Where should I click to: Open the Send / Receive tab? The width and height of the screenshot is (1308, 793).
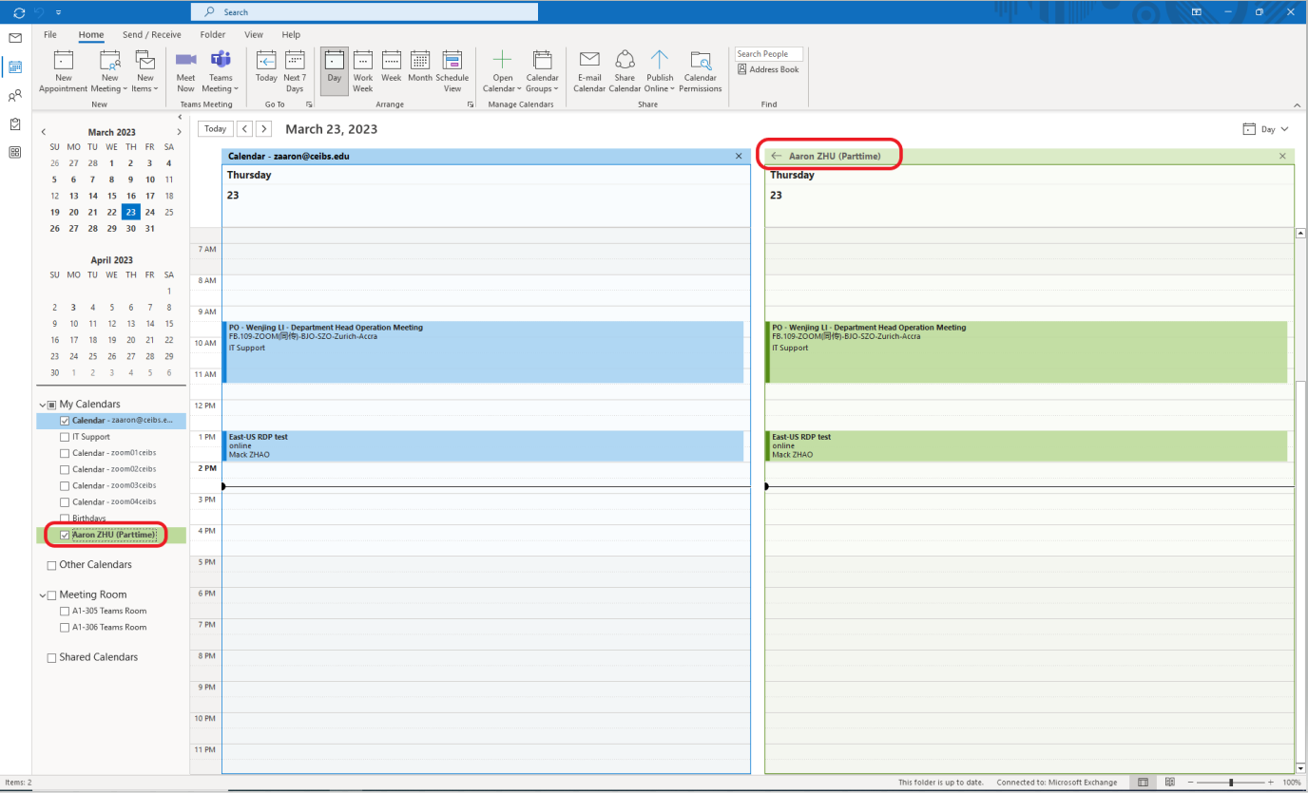[x=152, y=35]
